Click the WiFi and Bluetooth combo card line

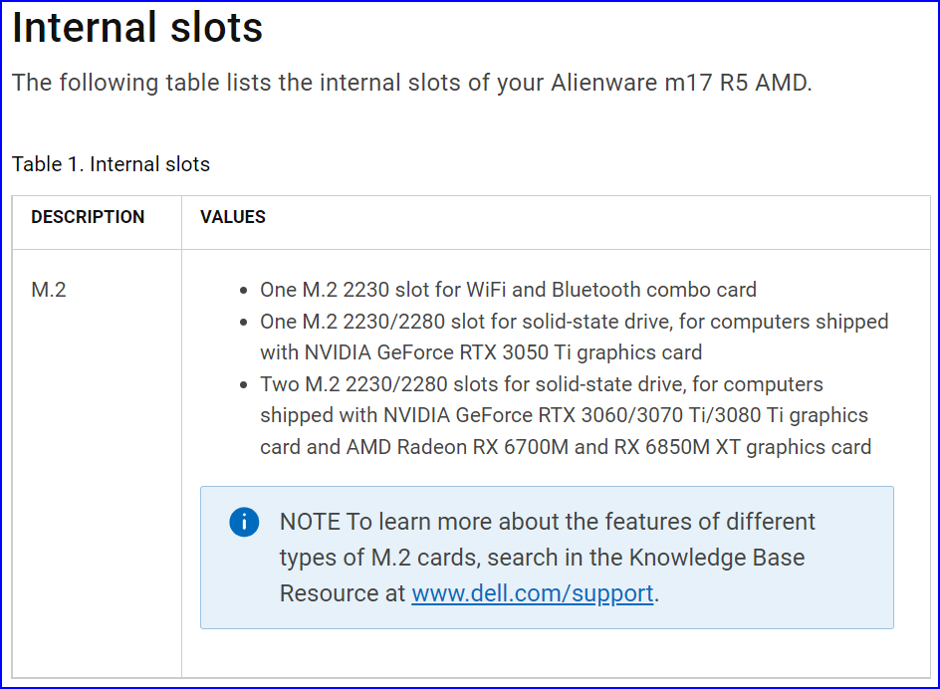pos(508,290)
